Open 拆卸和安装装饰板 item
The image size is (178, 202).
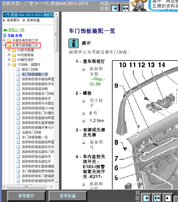(x=35, y=89)
